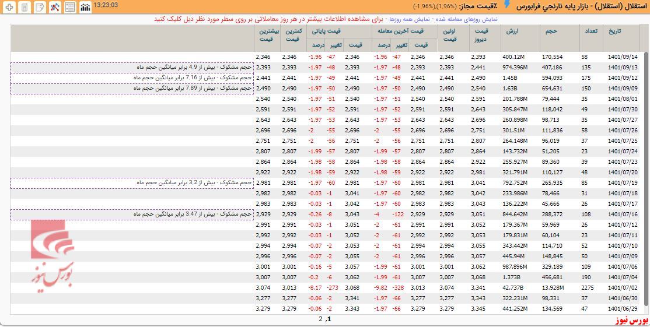
Task: Click نمایش روزهای معامله شده link
Action: [467, 19]
